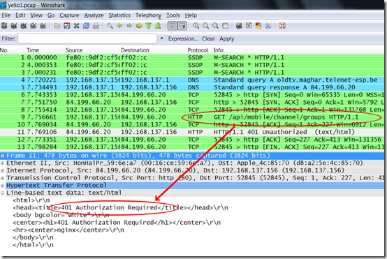Find a packet with magnifier icon

click(x=110, y=26)
